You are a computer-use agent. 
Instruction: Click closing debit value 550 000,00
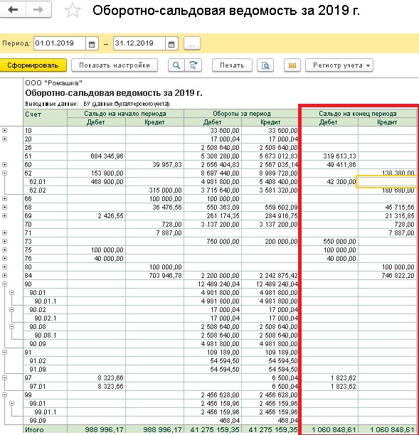click(x=339, y=242)
